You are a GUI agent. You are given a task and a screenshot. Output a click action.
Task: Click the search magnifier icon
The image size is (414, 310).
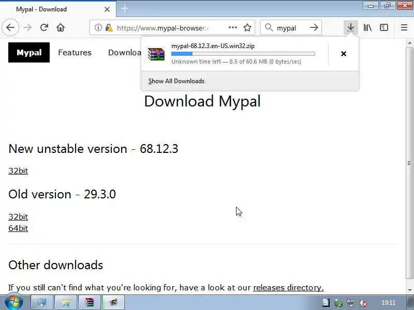click(x=269, y=27)
